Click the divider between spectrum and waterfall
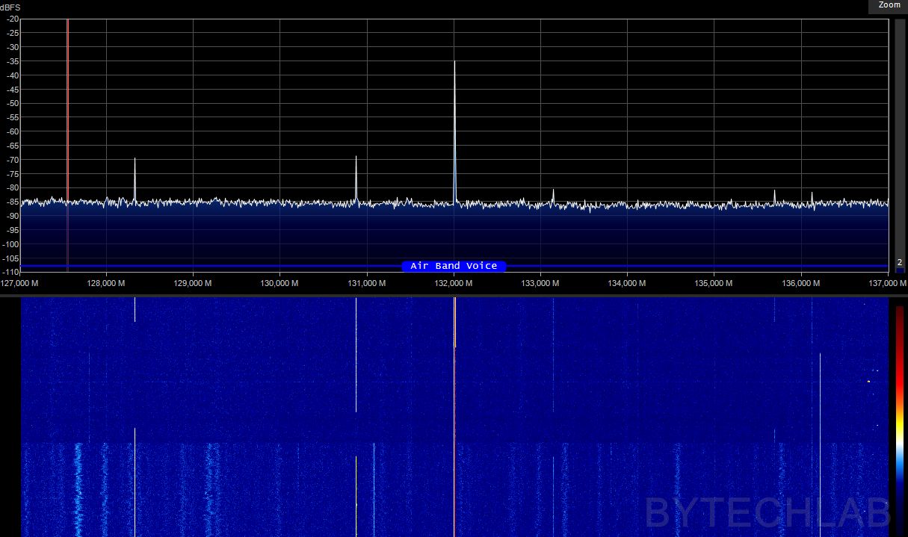Screen dimensions: 908x537 click(x=454, y=295)
